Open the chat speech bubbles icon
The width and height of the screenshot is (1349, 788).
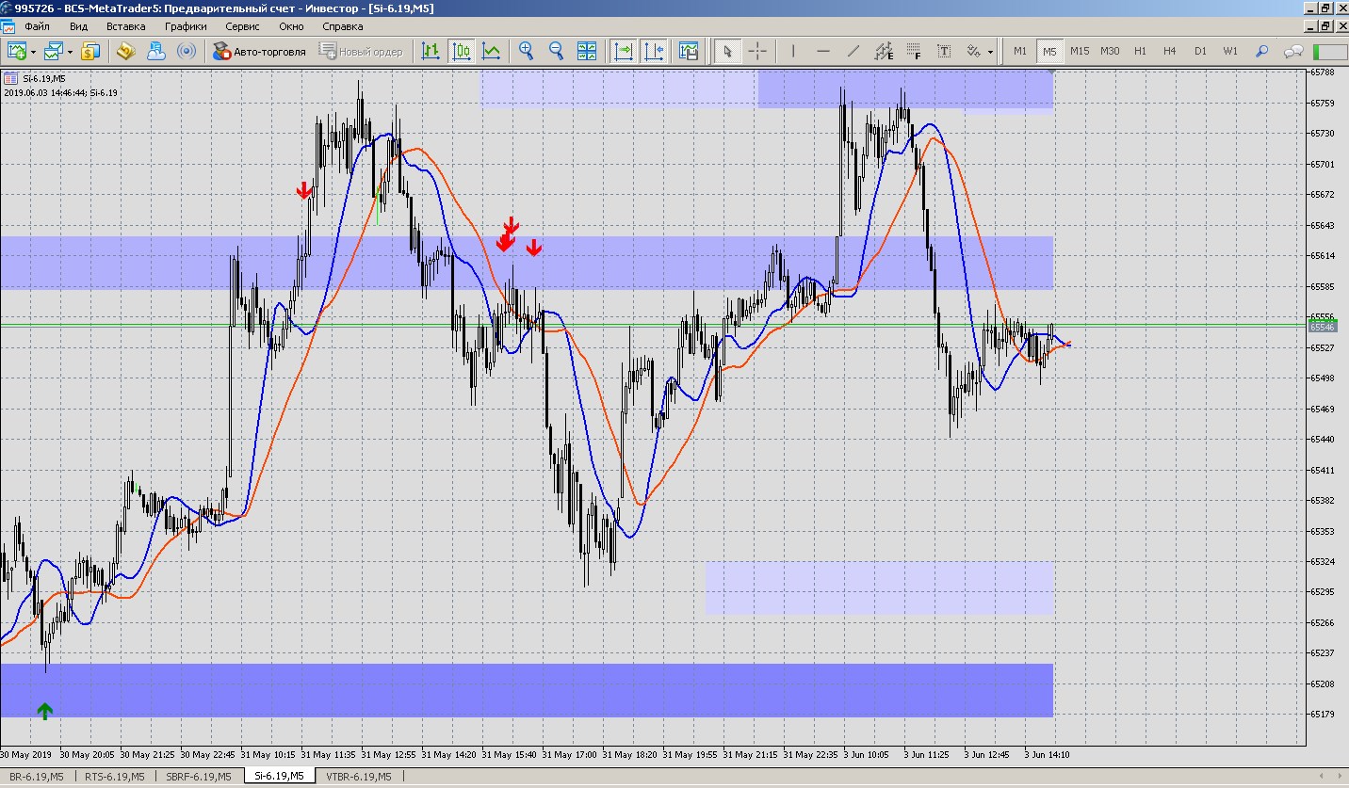click(x=1294, y=51)
